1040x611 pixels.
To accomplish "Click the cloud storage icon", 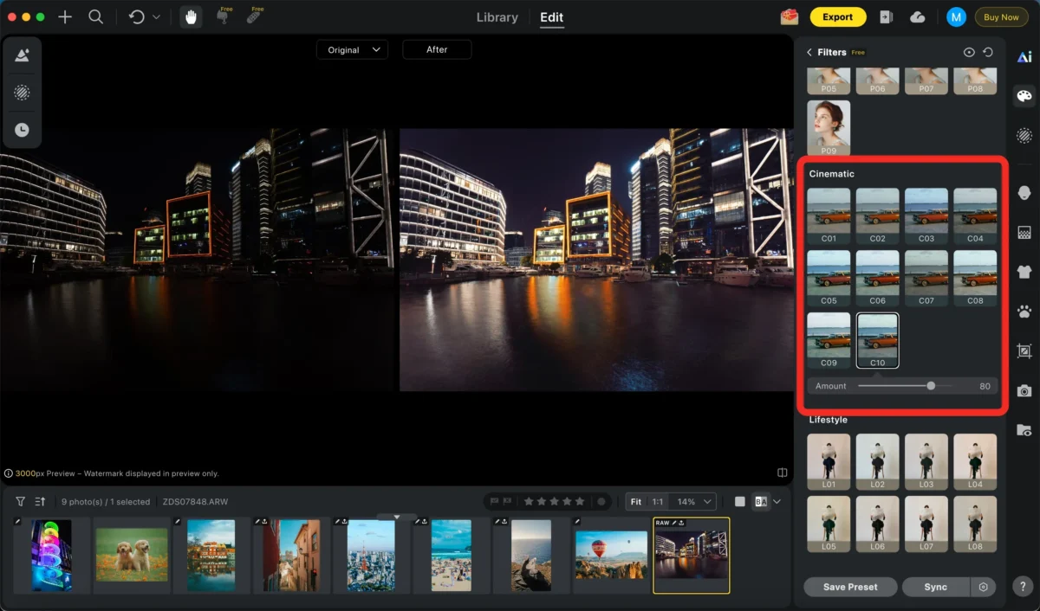I will click(917, 17).
